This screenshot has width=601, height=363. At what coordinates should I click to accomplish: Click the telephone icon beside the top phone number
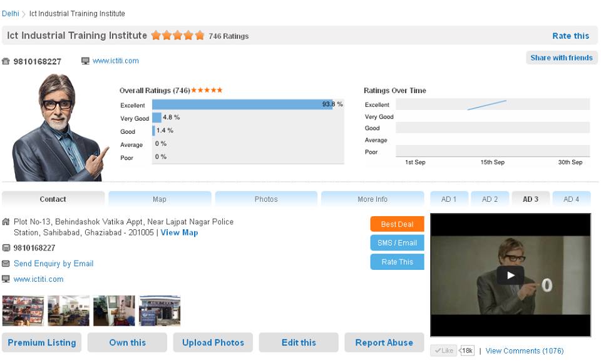(6, 61)
